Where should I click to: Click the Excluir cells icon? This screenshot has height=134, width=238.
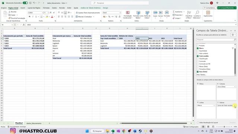(x=161, y=13)
